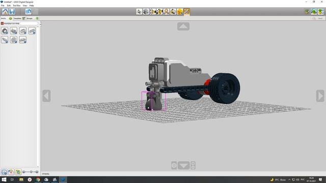Open File Explorer from the taskbar
The width and height of the screenshot is (326, 183).
coord(21,179)
